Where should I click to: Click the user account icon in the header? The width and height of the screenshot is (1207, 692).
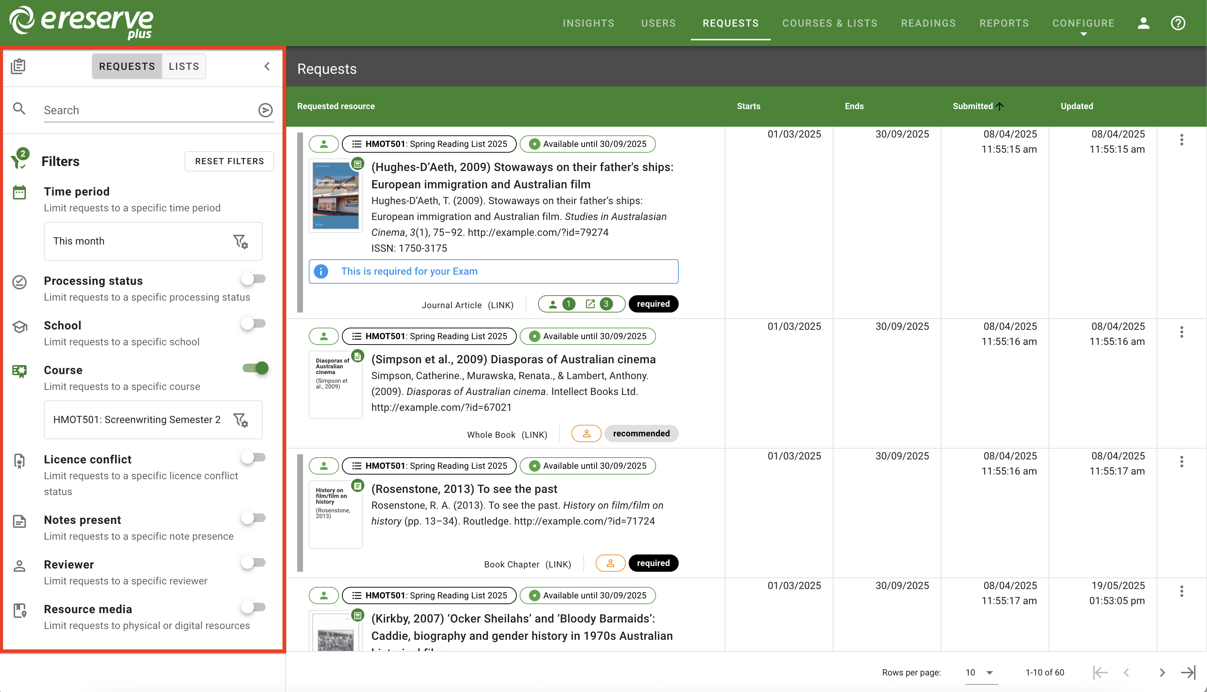(x=1144, y=23)
